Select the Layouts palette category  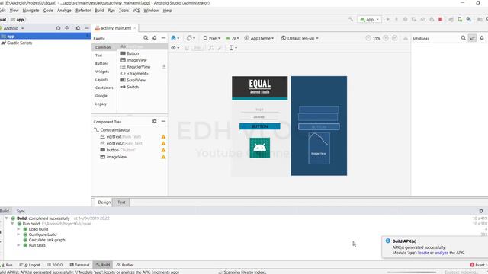pyautogui.click(x=101, y=79)
